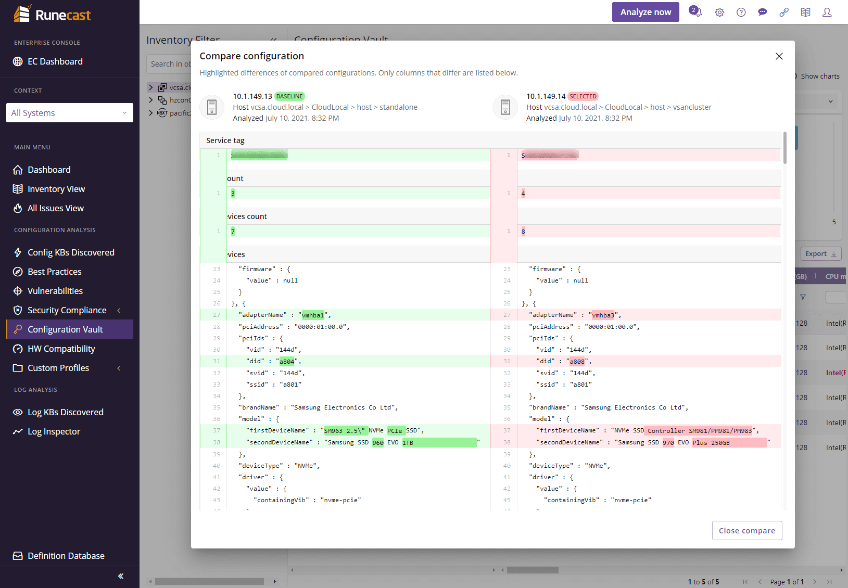Click the HW Compatibility gauge icon

(x=18, y=349)
